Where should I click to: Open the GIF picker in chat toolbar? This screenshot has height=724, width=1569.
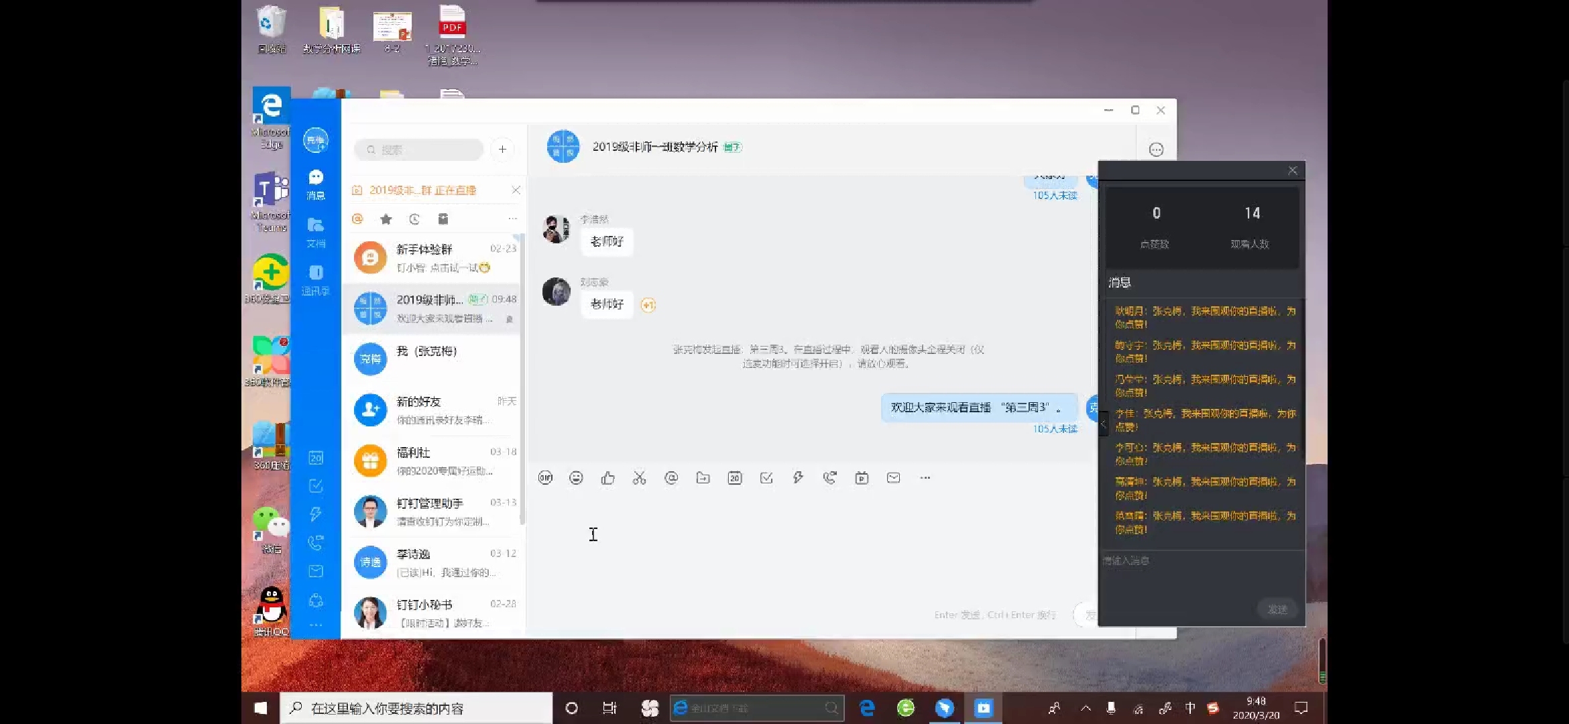point(545,478)
